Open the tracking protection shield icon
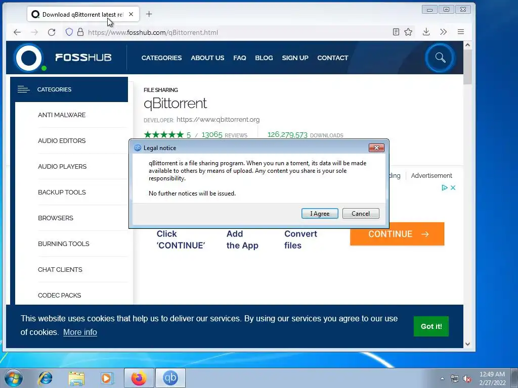Viewport: 518px width, 388px height. [x=69, y=32]
